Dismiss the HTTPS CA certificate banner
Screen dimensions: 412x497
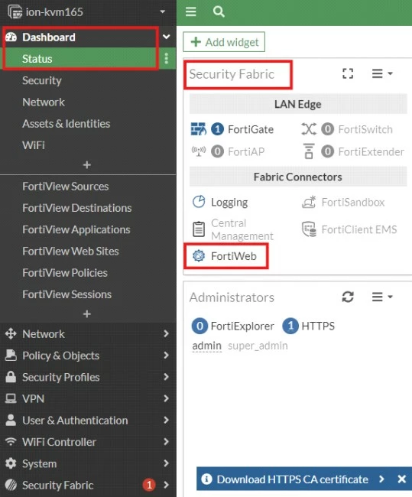401,479
